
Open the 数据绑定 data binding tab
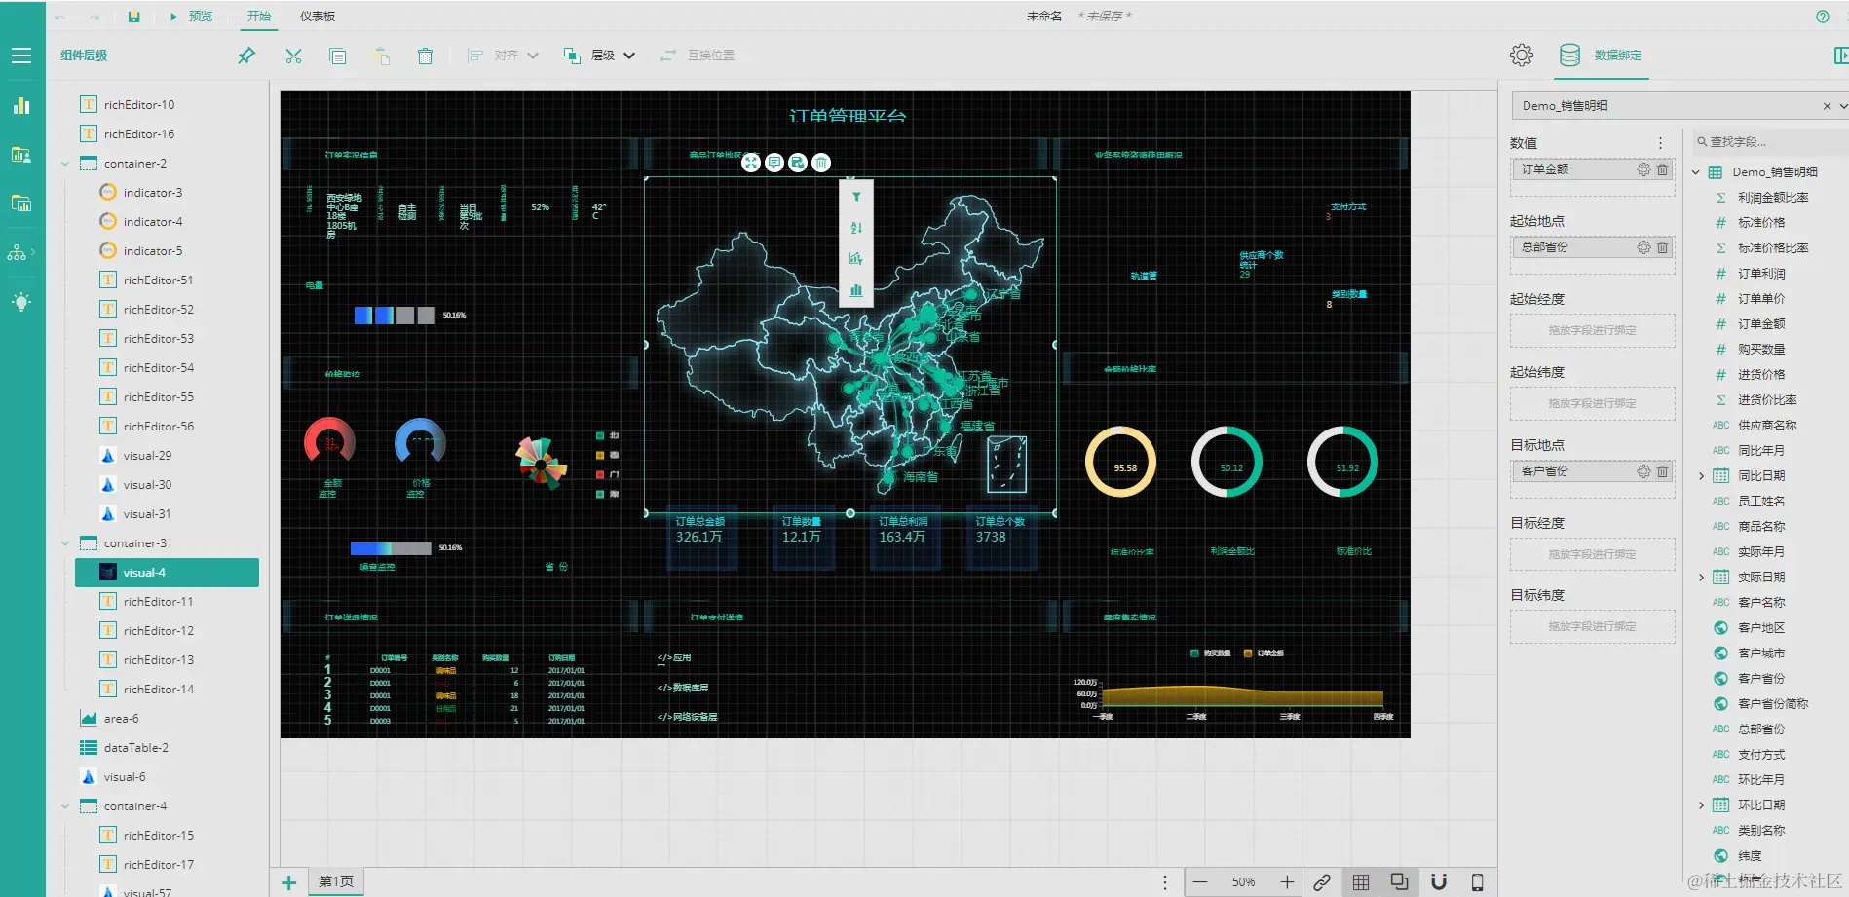(1601, 56)
